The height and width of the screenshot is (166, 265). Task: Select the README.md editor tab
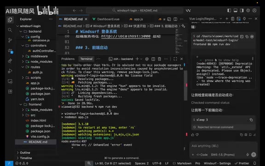[73, 19]
